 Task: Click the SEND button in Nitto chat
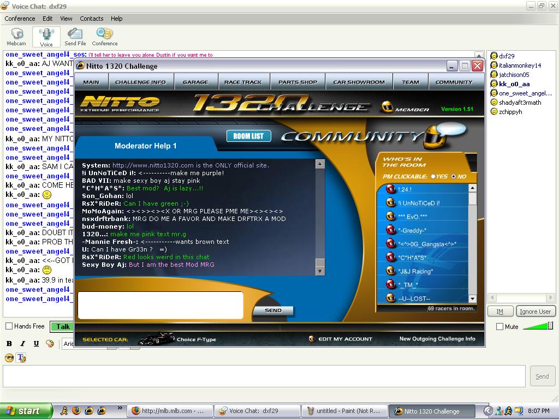coord(273,310)
